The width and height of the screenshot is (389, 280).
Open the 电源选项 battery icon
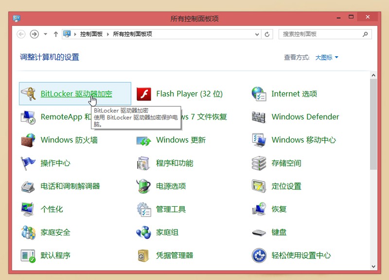143,186
